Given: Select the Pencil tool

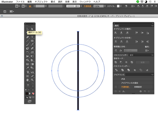Looking at the screenshot, I should click(x=32, y=45).
